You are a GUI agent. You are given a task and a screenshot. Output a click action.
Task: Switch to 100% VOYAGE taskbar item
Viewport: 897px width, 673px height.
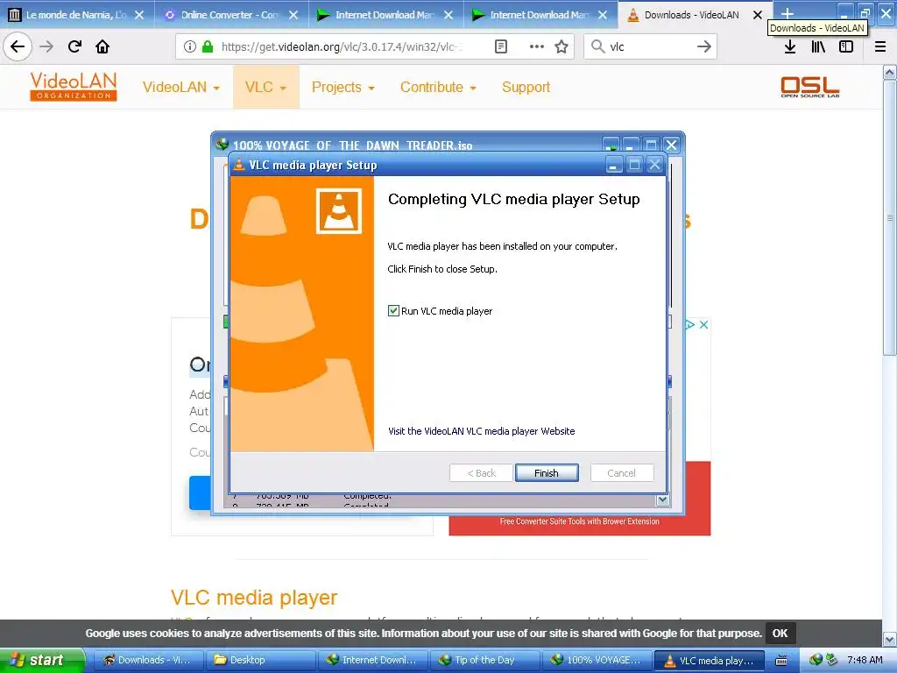(x=596, y=661)
